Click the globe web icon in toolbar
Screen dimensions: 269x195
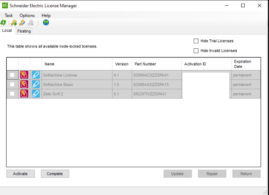46,22
